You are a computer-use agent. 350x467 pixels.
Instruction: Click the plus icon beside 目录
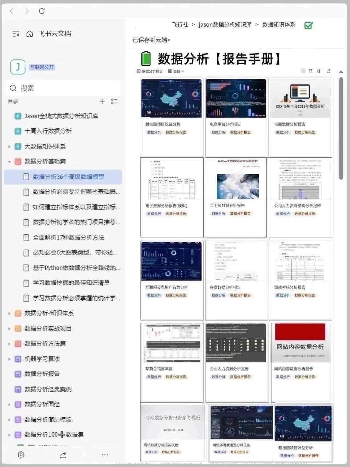102,101
